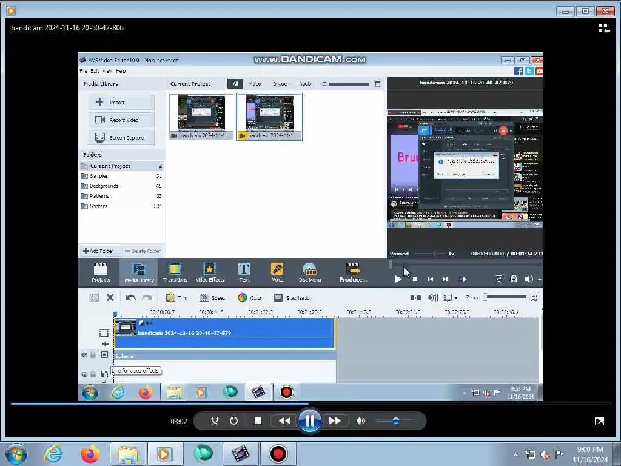The width and height of the screenshot is (621, 466).
Task: Click the Twitter icon in AVS editor
Action: pyautogui.click(x=529, y=71)
